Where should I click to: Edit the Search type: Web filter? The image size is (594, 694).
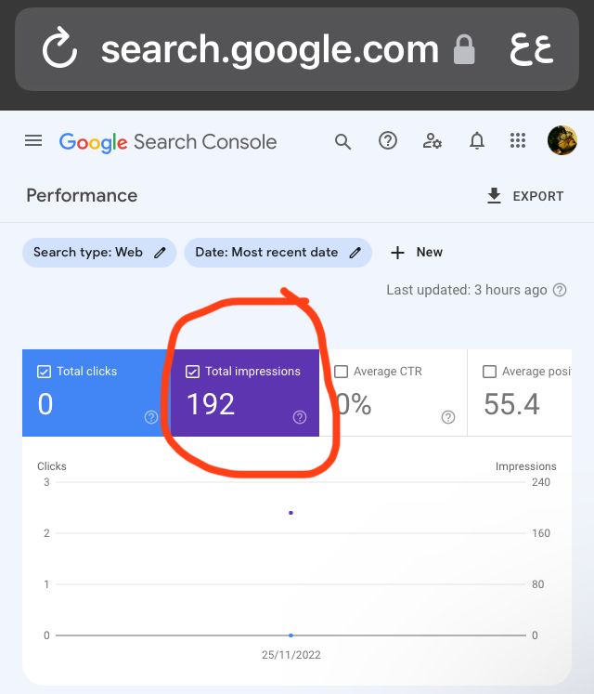99,253
